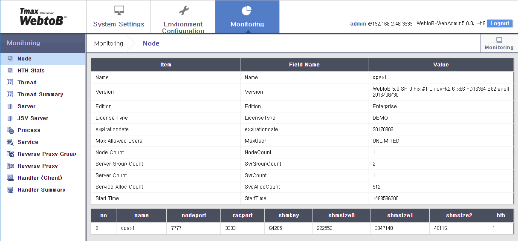Click the racport column header
Viewport: 518px width, 241px height.
pos(242,215)
